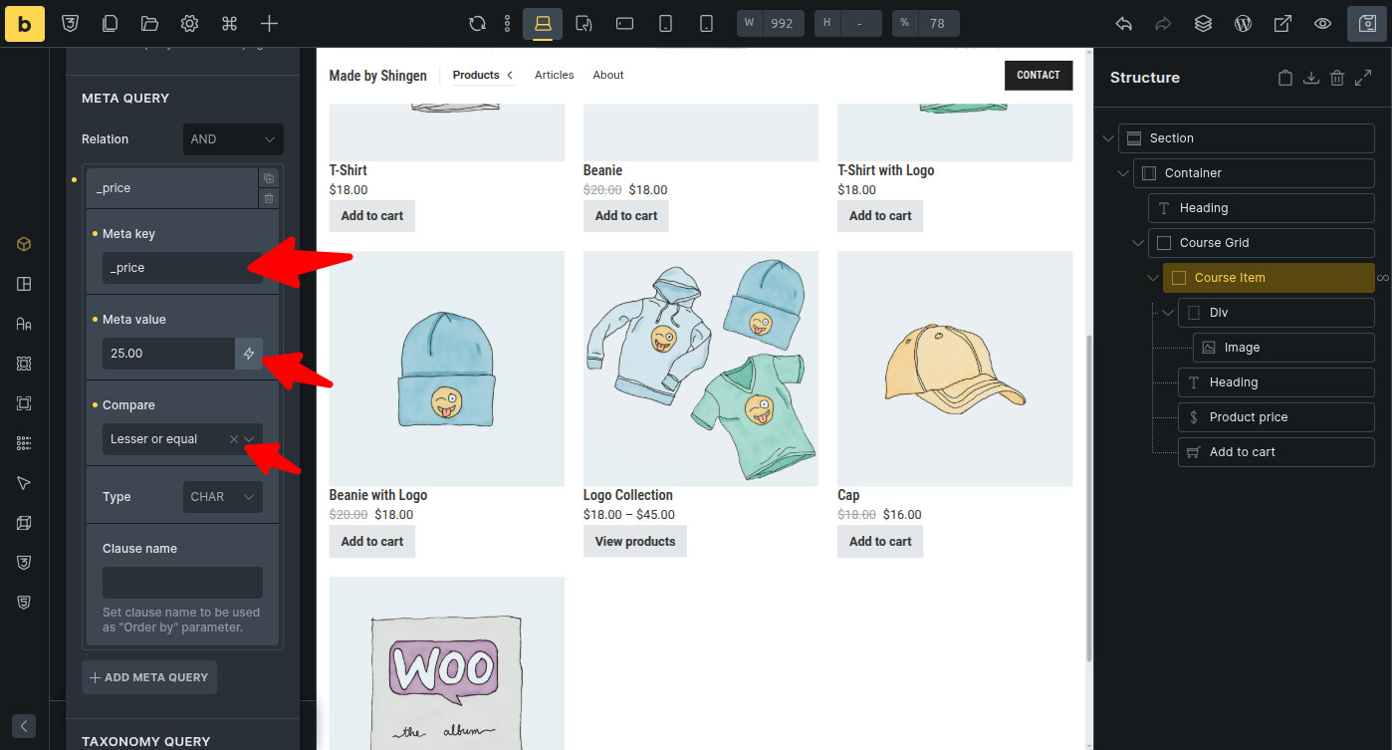The width and height of the screenshot is (1392, 750).
Task: Switch to mobile landscape breakpoint
Action: [x=624, y=23]
